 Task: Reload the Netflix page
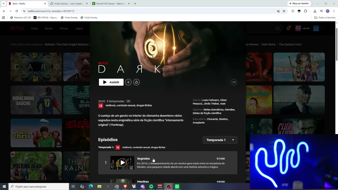coord(17,11)
